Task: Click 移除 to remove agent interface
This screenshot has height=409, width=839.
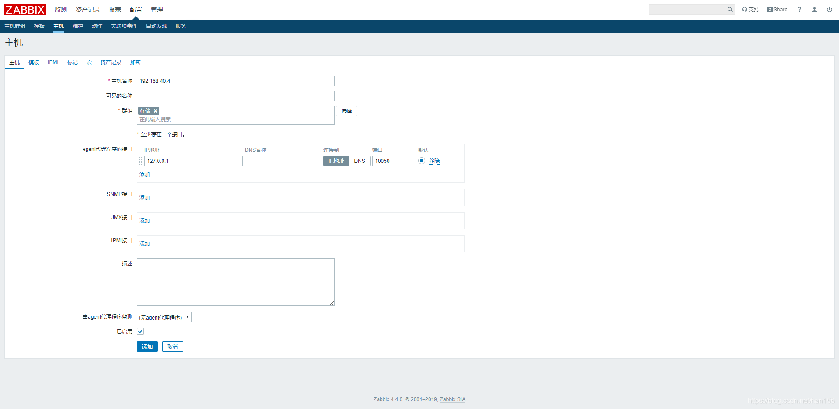Action: [434, 161]
